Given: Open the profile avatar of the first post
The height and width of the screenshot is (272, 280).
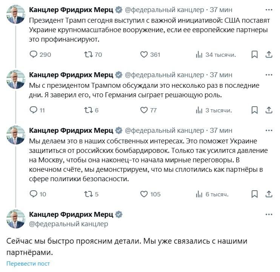Looking at the screenshot, I should pos(16,16).
